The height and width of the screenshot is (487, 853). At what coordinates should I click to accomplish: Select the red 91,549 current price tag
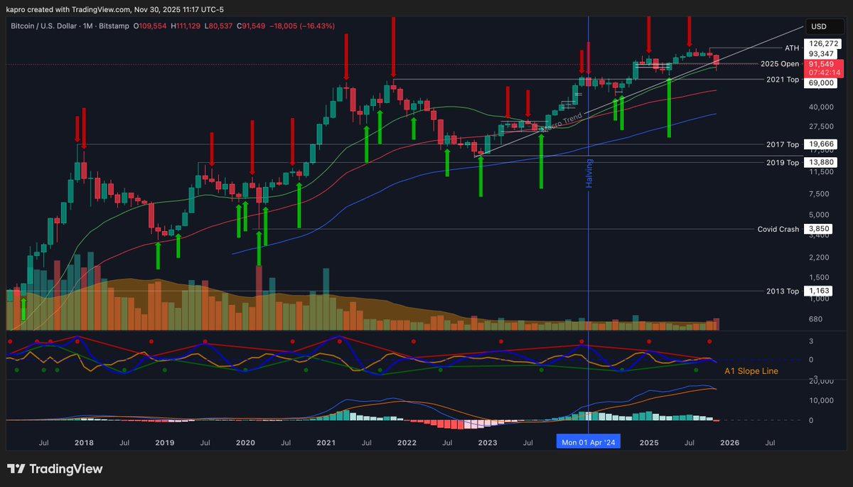click(x=823, y=64)
